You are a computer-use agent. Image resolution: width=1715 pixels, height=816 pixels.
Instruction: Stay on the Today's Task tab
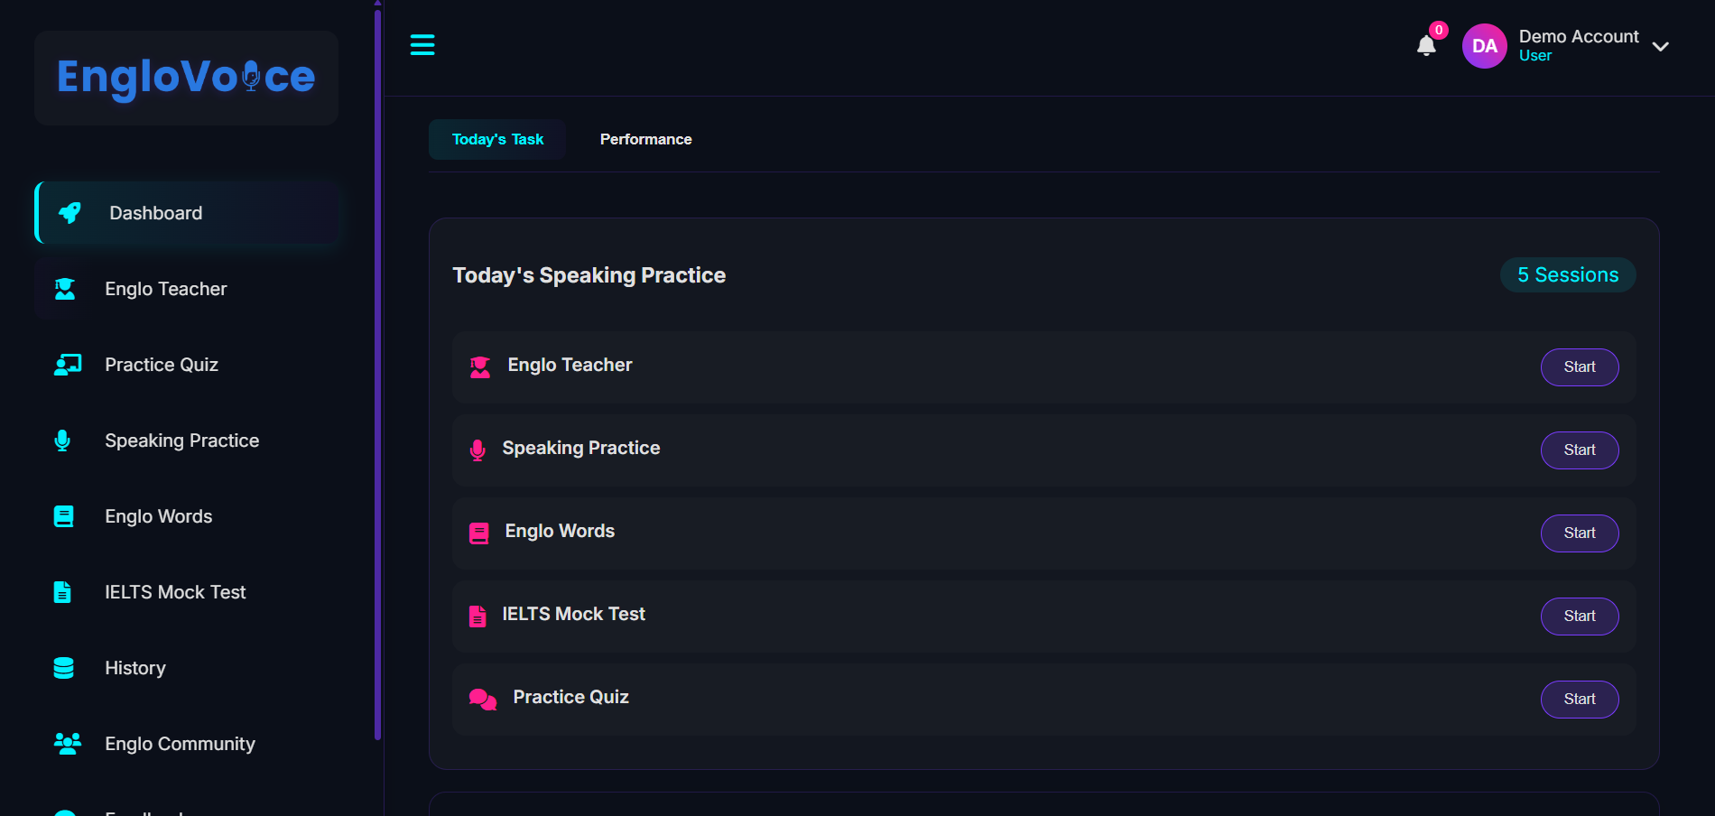coord(497,139)
